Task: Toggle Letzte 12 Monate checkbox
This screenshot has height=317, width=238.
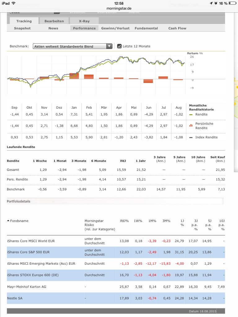Action: 119,46
